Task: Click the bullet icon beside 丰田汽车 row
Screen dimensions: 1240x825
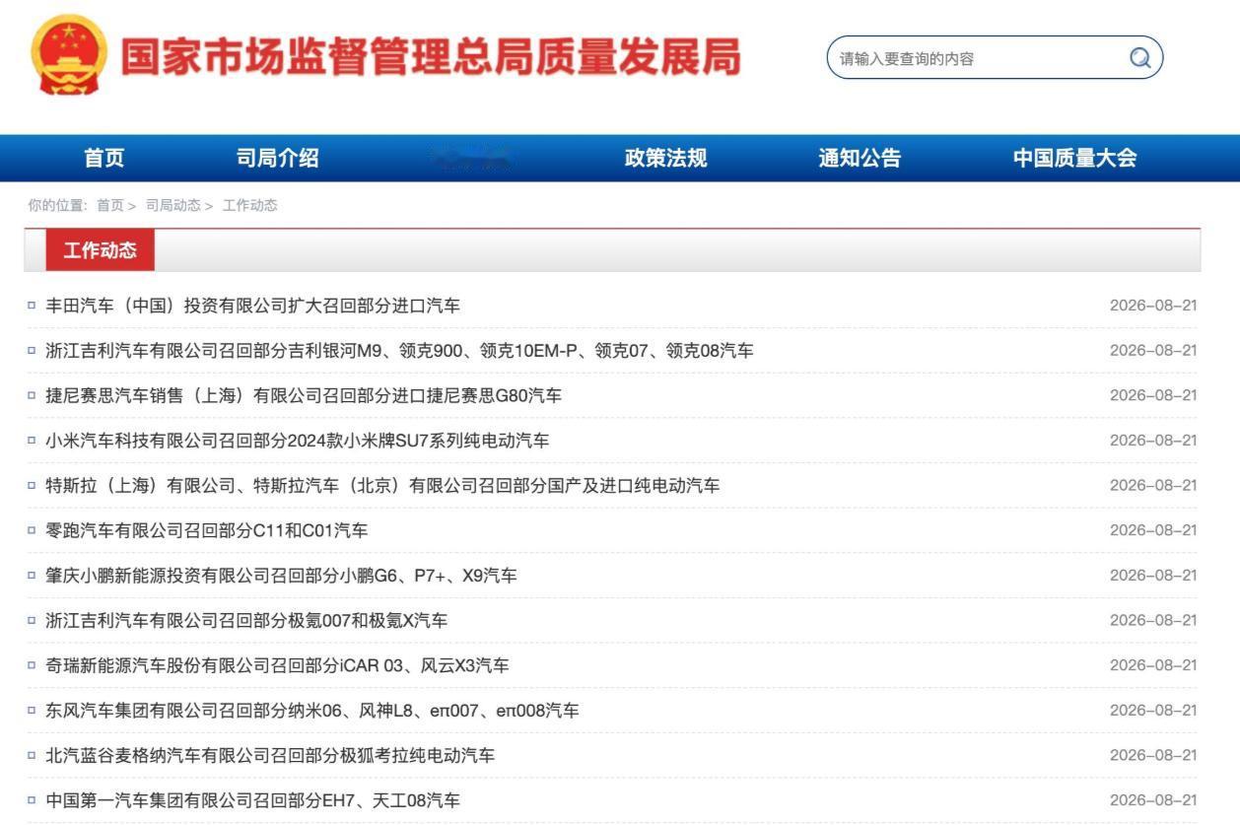Action: (x=32, y=306)
